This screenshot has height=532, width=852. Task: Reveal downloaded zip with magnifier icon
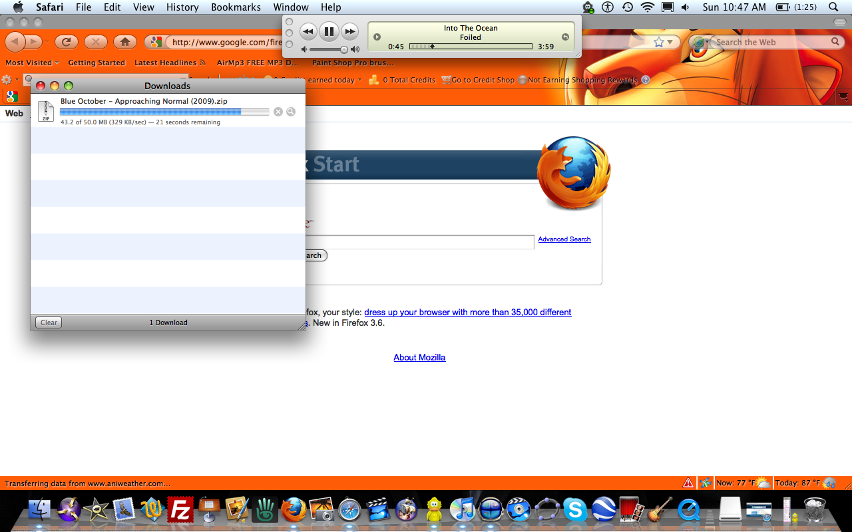coord(291,112)
